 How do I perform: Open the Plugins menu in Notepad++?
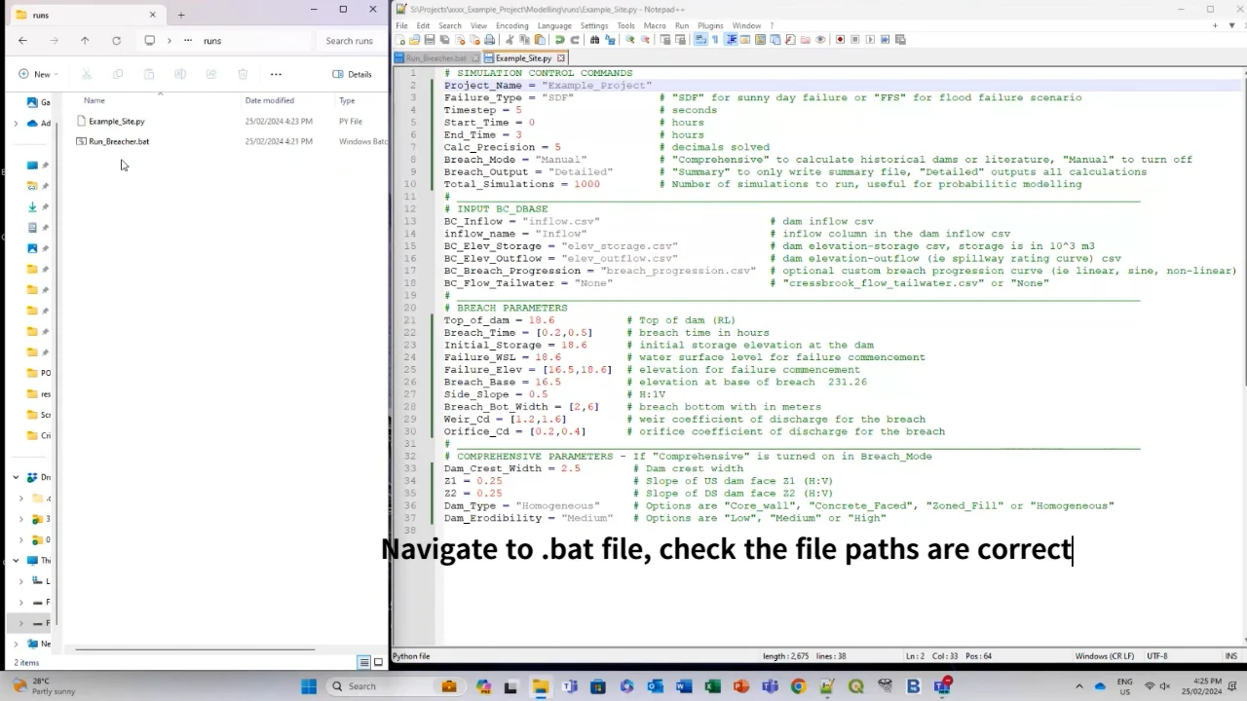pos(710,25)
